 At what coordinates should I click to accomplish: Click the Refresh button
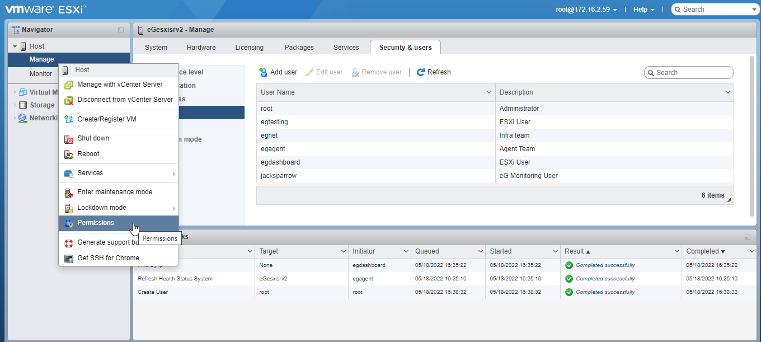coord(434,72)
